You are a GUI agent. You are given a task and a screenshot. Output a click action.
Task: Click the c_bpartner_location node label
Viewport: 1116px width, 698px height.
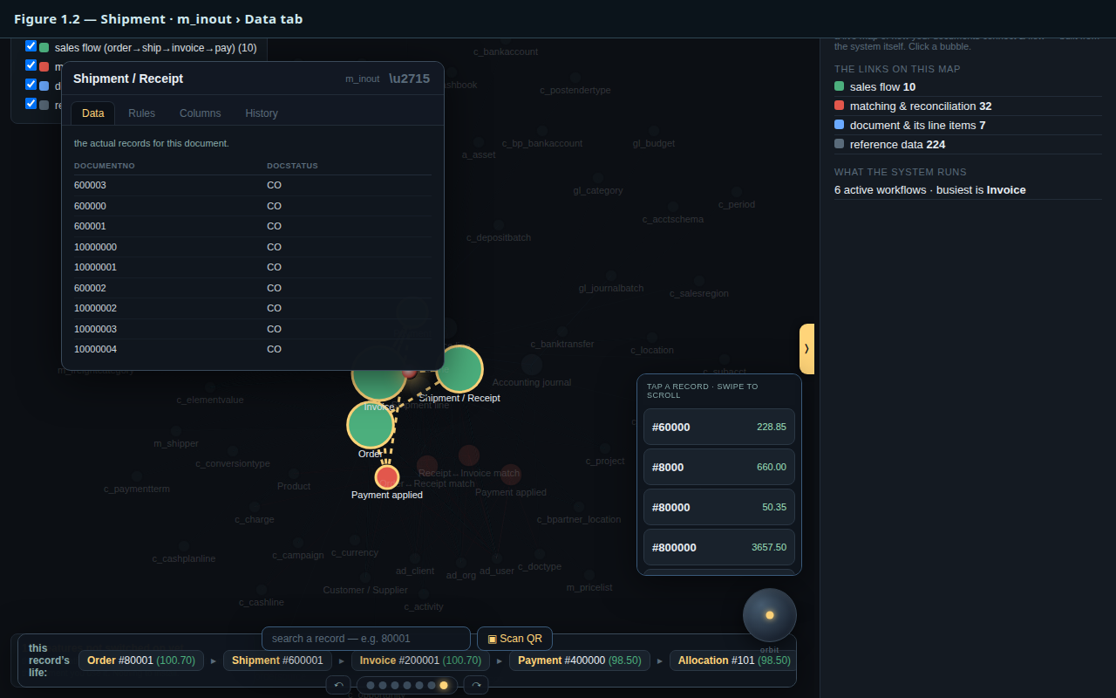coord(579,519)
